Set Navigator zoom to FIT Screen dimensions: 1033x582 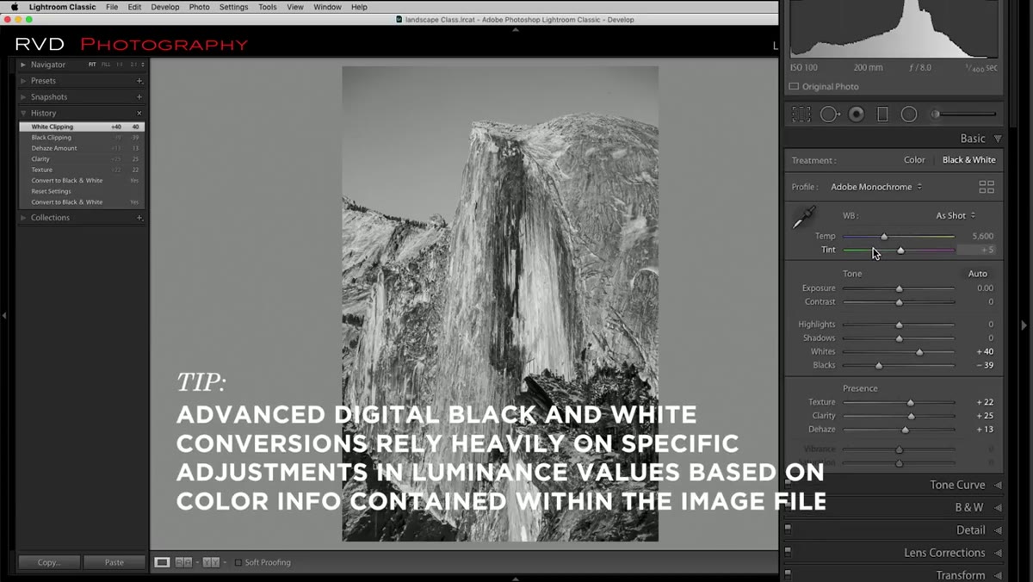click(x=92, y=65)
